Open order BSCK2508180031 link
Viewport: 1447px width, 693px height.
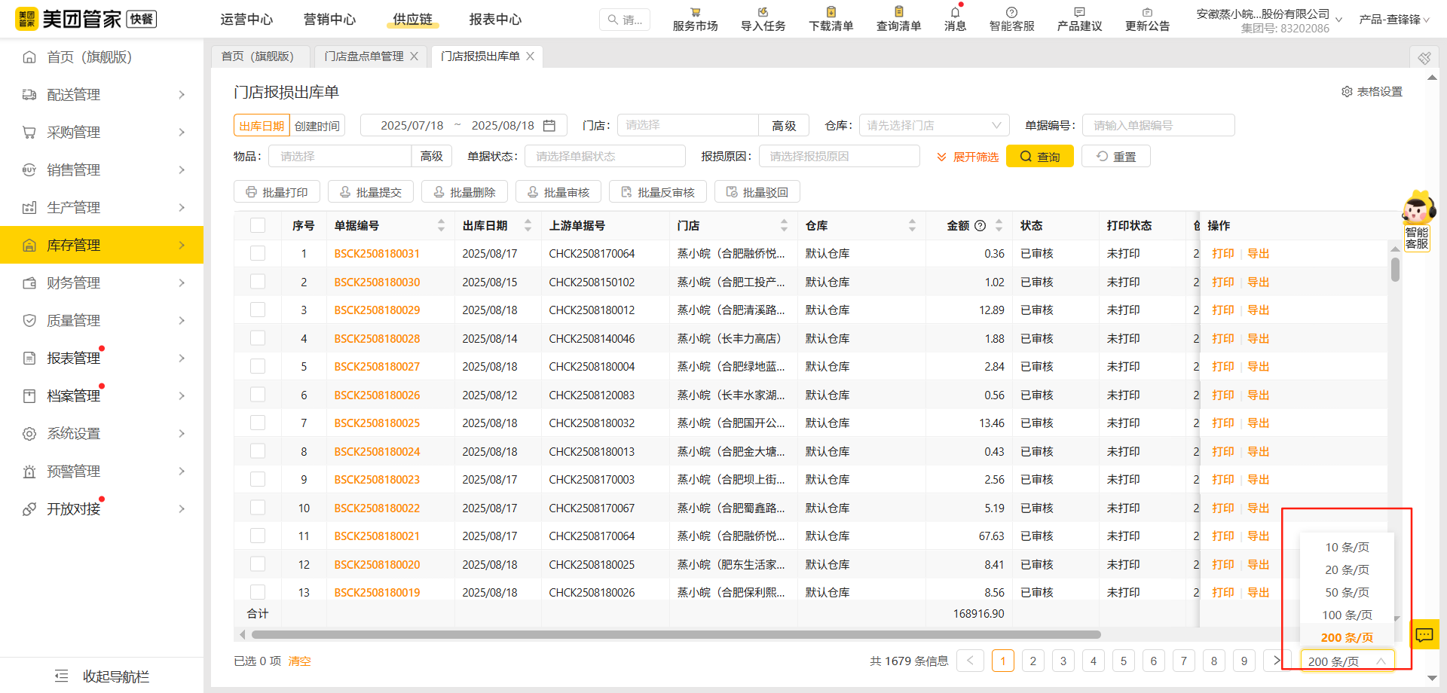pos(377,253)
